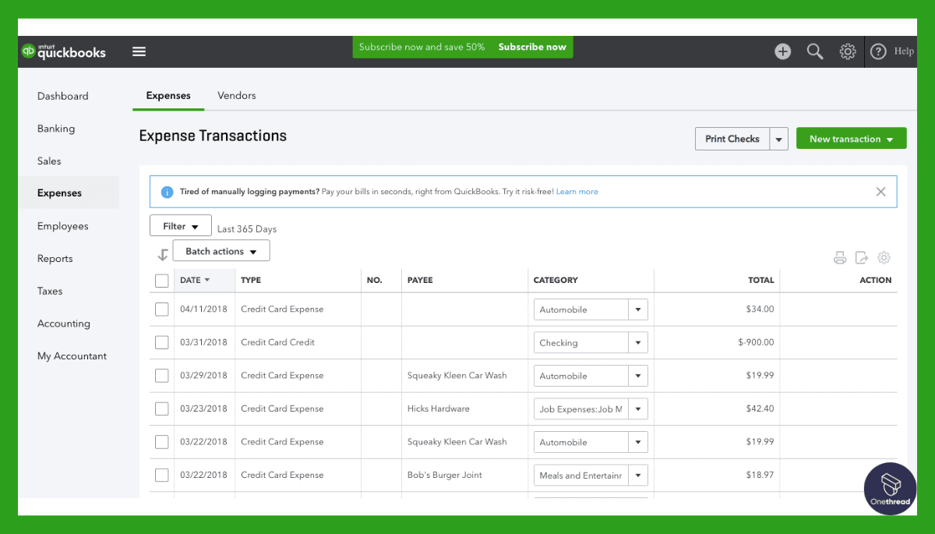Viewport: 935px width, 534px height.
Task: Open the Batch actions dropdown
Action: (221, 251)
